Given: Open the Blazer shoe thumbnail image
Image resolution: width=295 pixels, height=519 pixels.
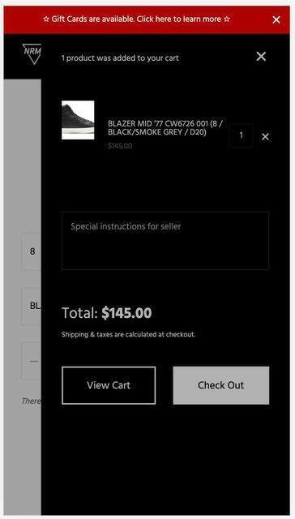Looking at the screenshot, I should point(78,120).
